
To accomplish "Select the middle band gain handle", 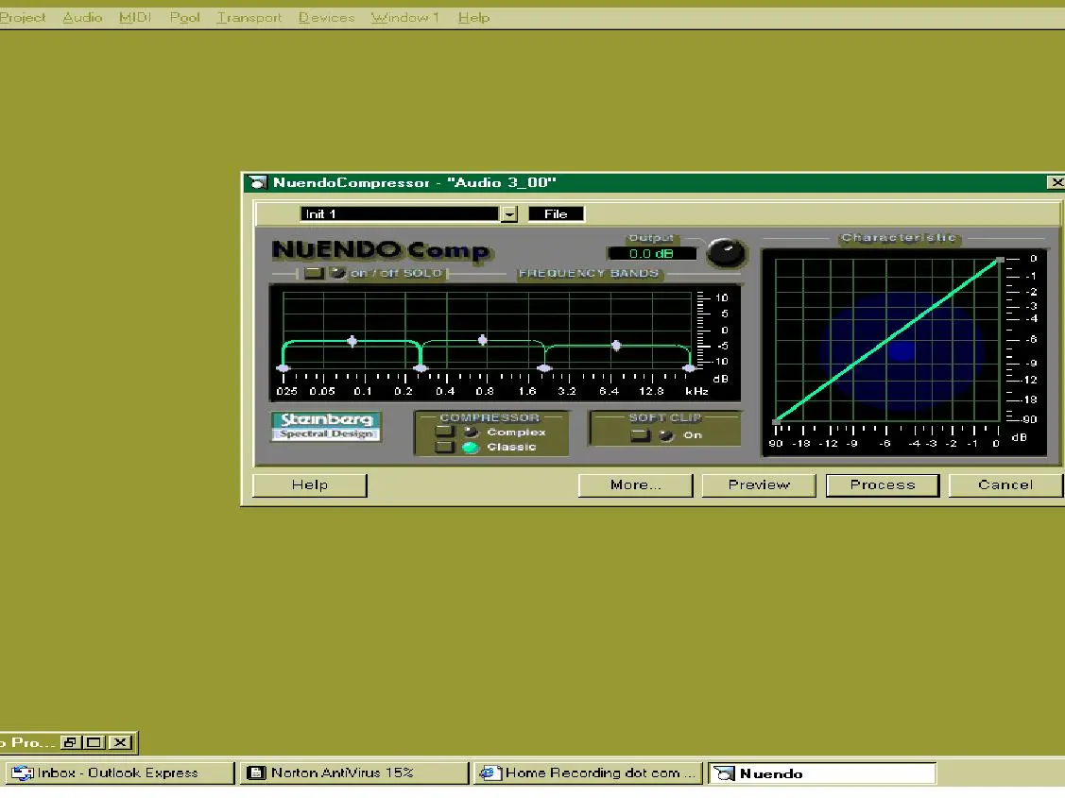I will 482,340.
